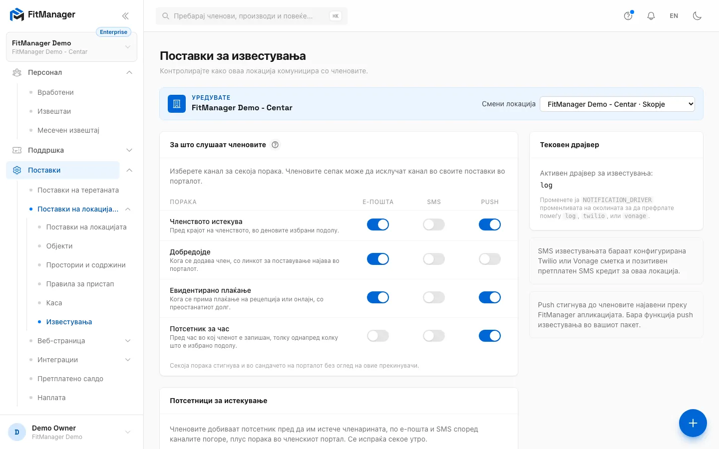
Task: Open Наплата in sidebar
Action: click(51, 398)
